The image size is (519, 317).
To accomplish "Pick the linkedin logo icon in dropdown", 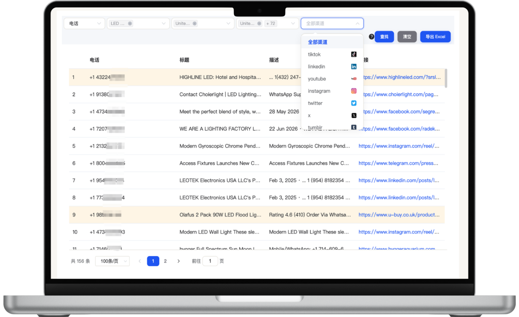I will pyautogui.click(x=354, y=67).
